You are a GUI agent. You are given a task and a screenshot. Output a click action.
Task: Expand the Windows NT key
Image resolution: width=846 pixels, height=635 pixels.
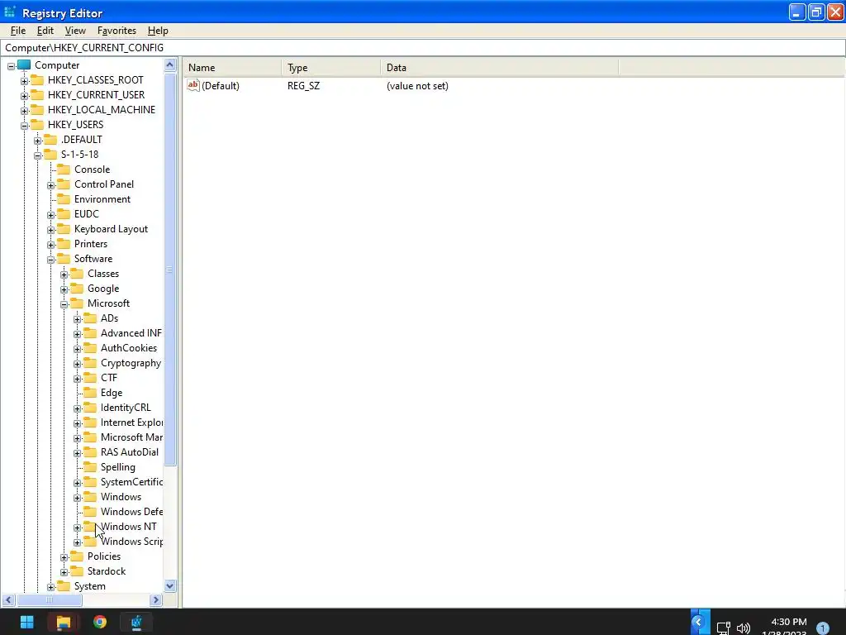tap(77, 528)
